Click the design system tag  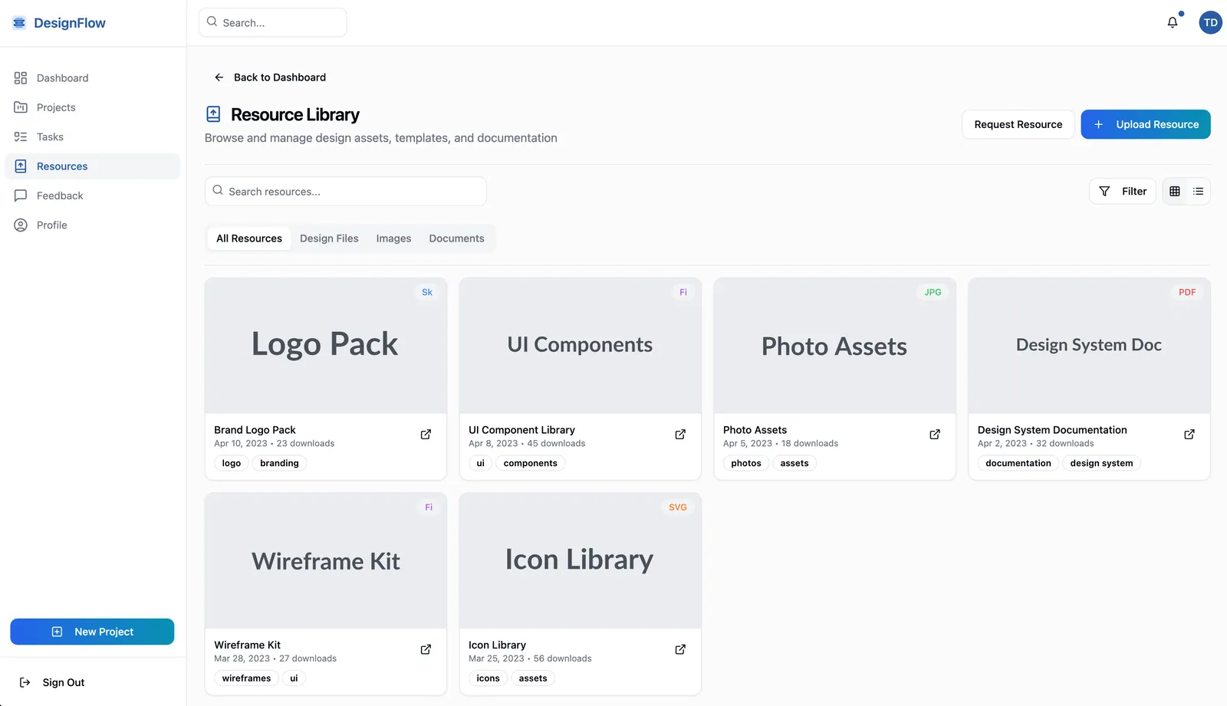[1101, 463]
